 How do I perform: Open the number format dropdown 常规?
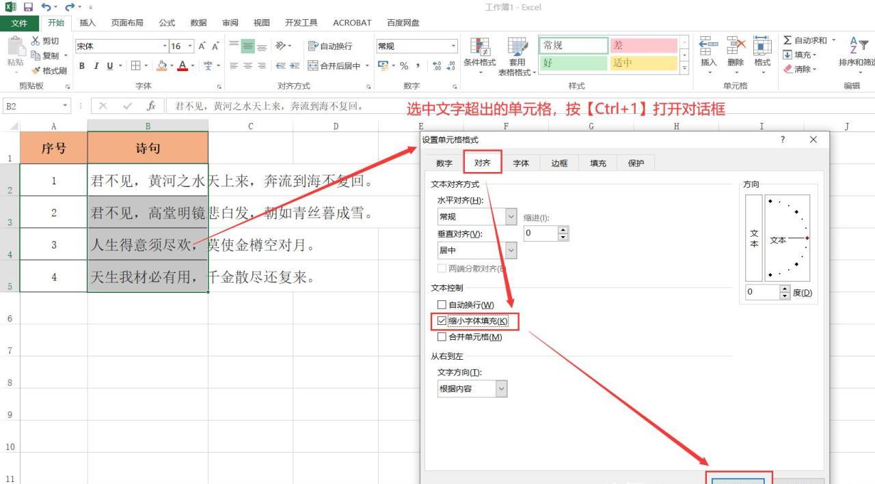point(453,46)
